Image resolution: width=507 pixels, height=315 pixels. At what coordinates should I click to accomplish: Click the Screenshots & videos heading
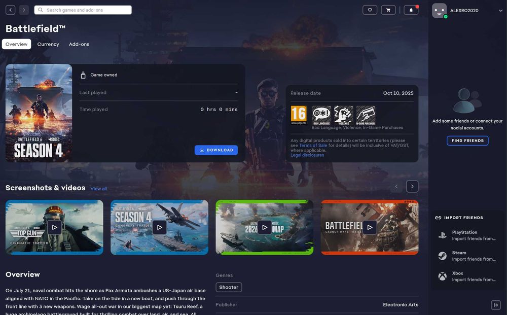pyautogui.click(x=45, y=188)
